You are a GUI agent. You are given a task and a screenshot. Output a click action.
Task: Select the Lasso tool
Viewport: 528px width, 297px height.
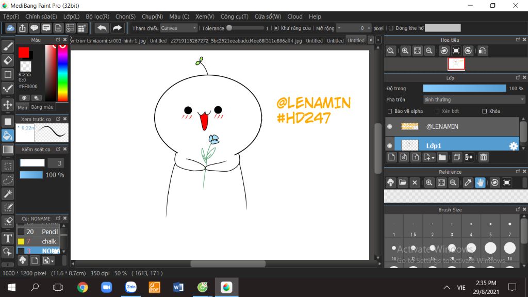coord(8,180)
